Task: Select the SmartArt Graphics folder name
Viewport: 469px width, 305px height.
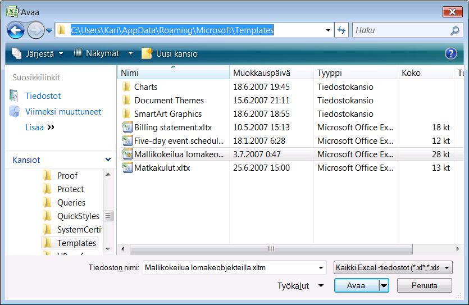Action: point(168,114)
